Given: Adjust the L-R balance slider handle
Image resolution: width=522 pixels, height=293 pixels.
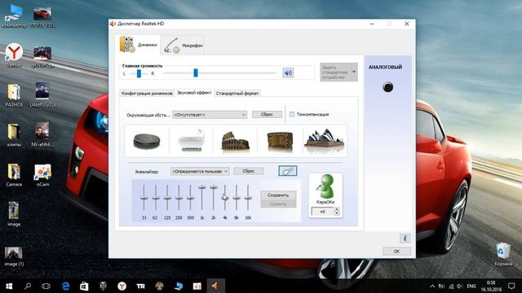Looking at the screenshot, I should click(x=139, y=73).
